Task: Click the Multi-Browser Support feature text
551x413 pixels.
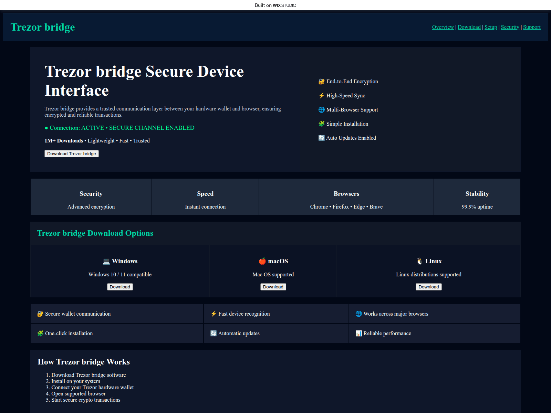Action: click(x=352, y=110)
